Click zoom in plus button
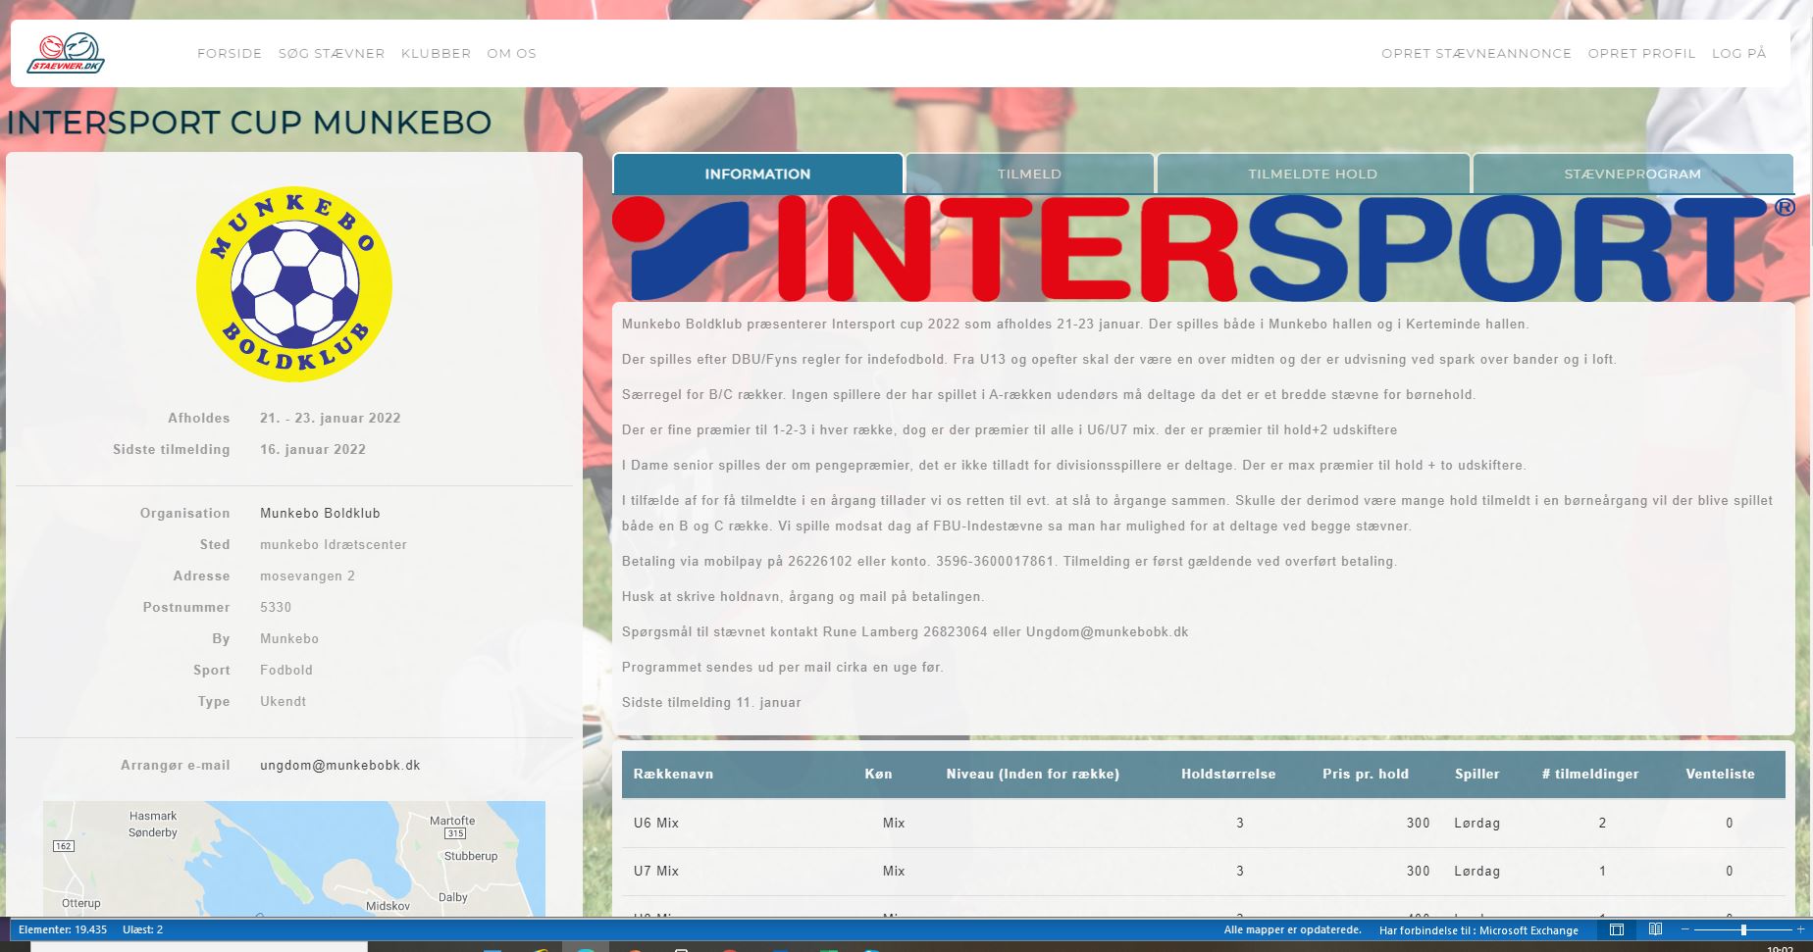Viewport: 1813px width, 952px height. (x=1800, y=929)
